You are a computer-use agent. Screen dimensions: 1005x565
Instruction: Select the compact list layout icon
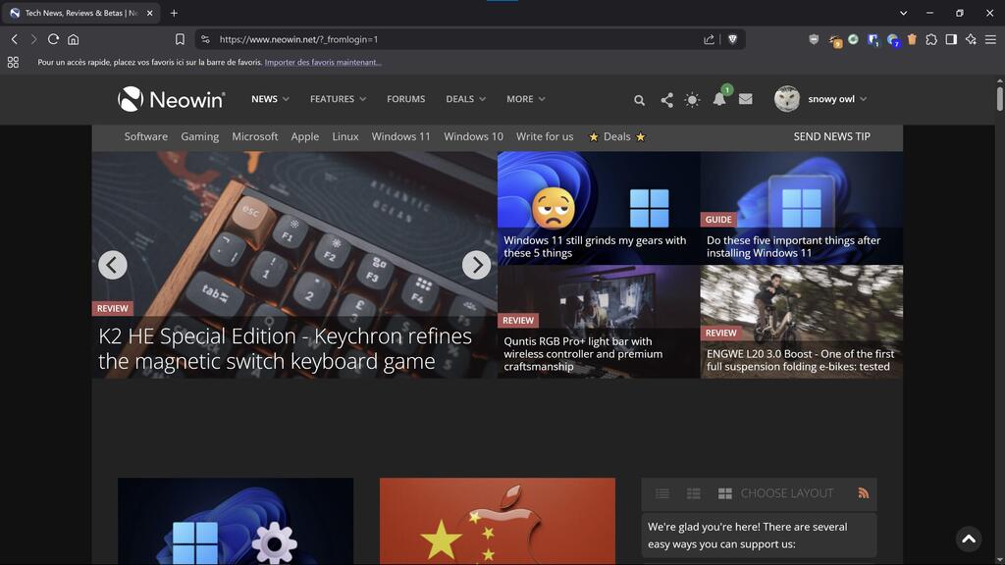pyautogui.click(x=662, y=493)
